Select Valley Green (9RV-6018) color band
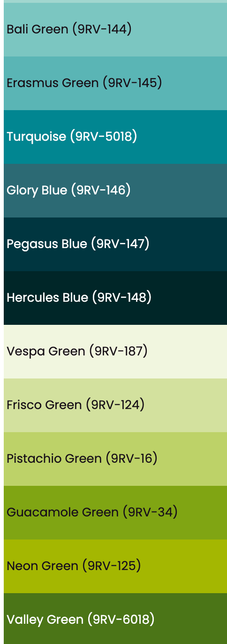This screenshot has height=644, width=227. tap(115, 619)
